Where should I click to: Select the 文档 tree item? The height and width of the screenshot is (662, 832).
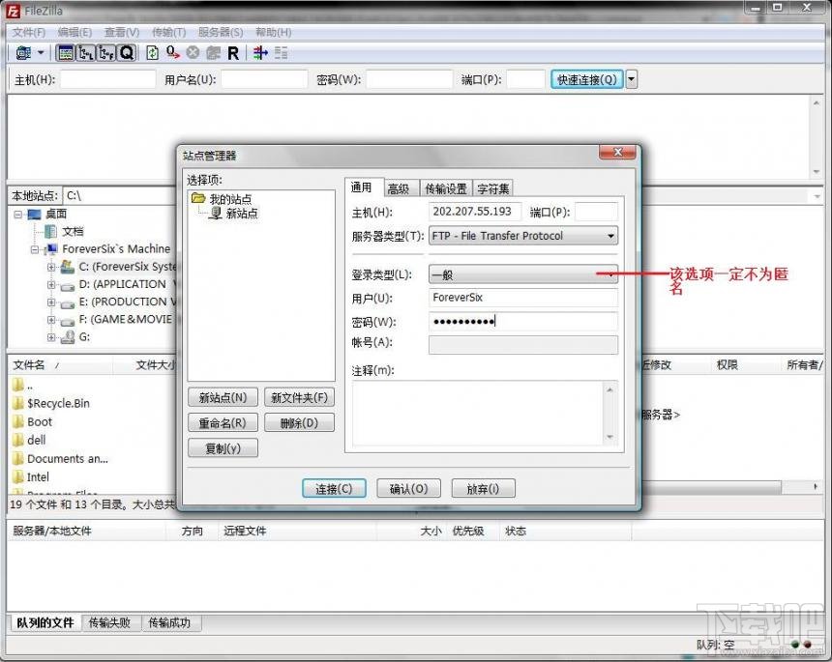coord(73,231)
